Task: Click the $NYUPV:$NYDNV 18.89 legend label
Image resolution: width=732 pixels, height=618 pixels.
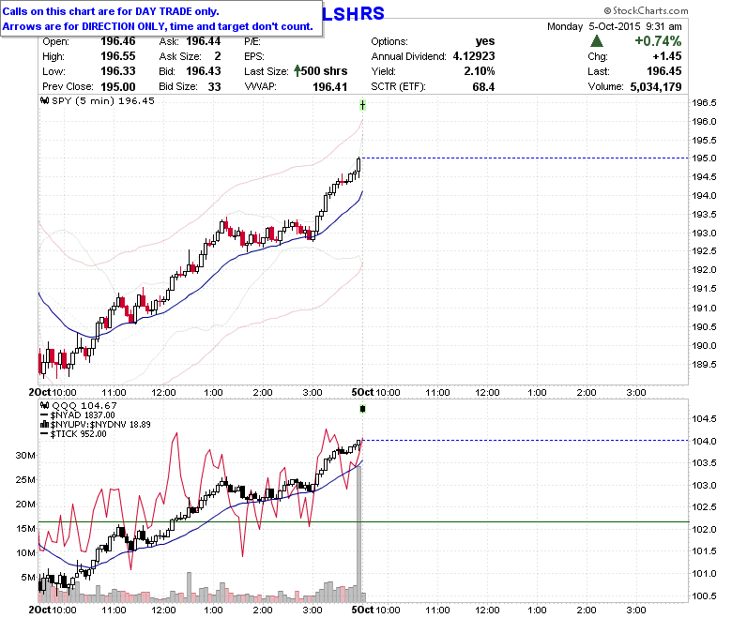Action: tap(100, 425)
